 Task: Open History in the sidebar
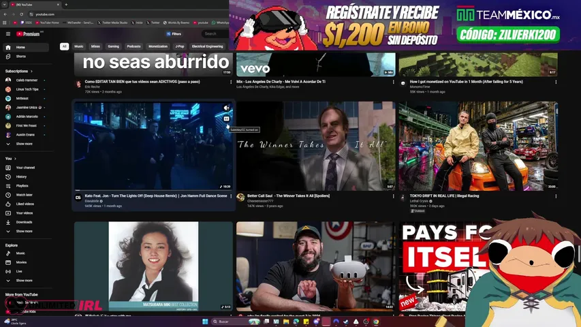(x=26, y=177)
